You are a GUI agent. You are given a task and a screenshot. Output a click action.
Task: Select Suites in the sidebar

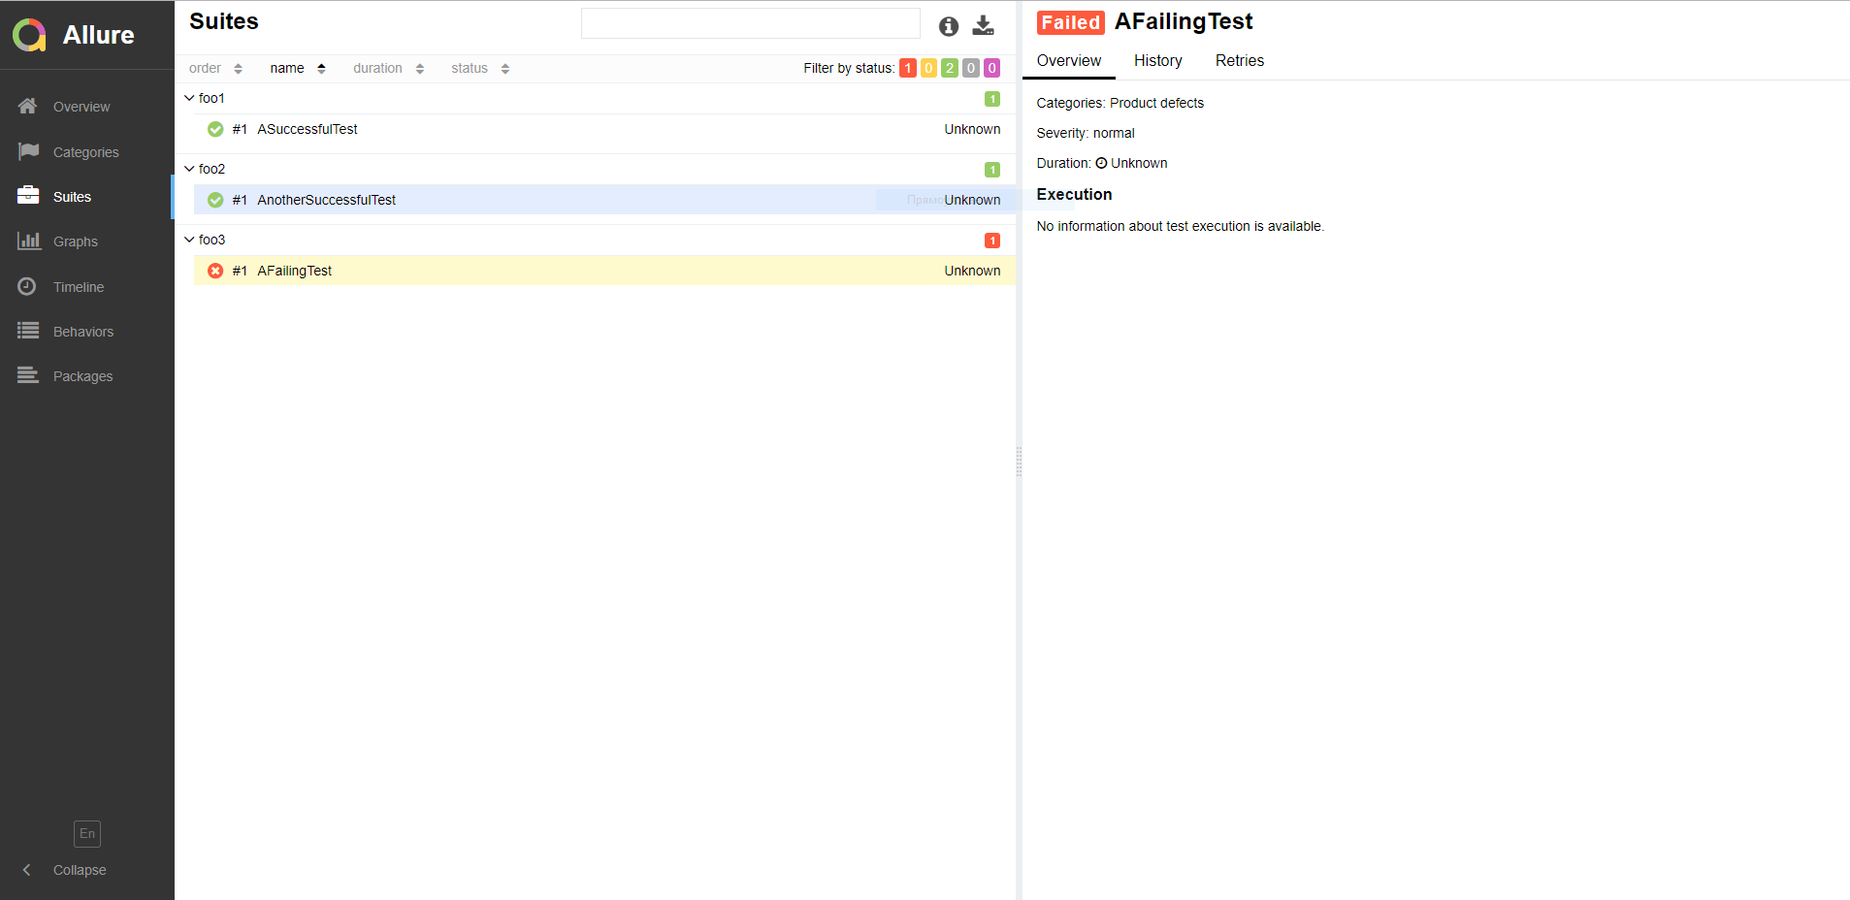click(72, 197)
